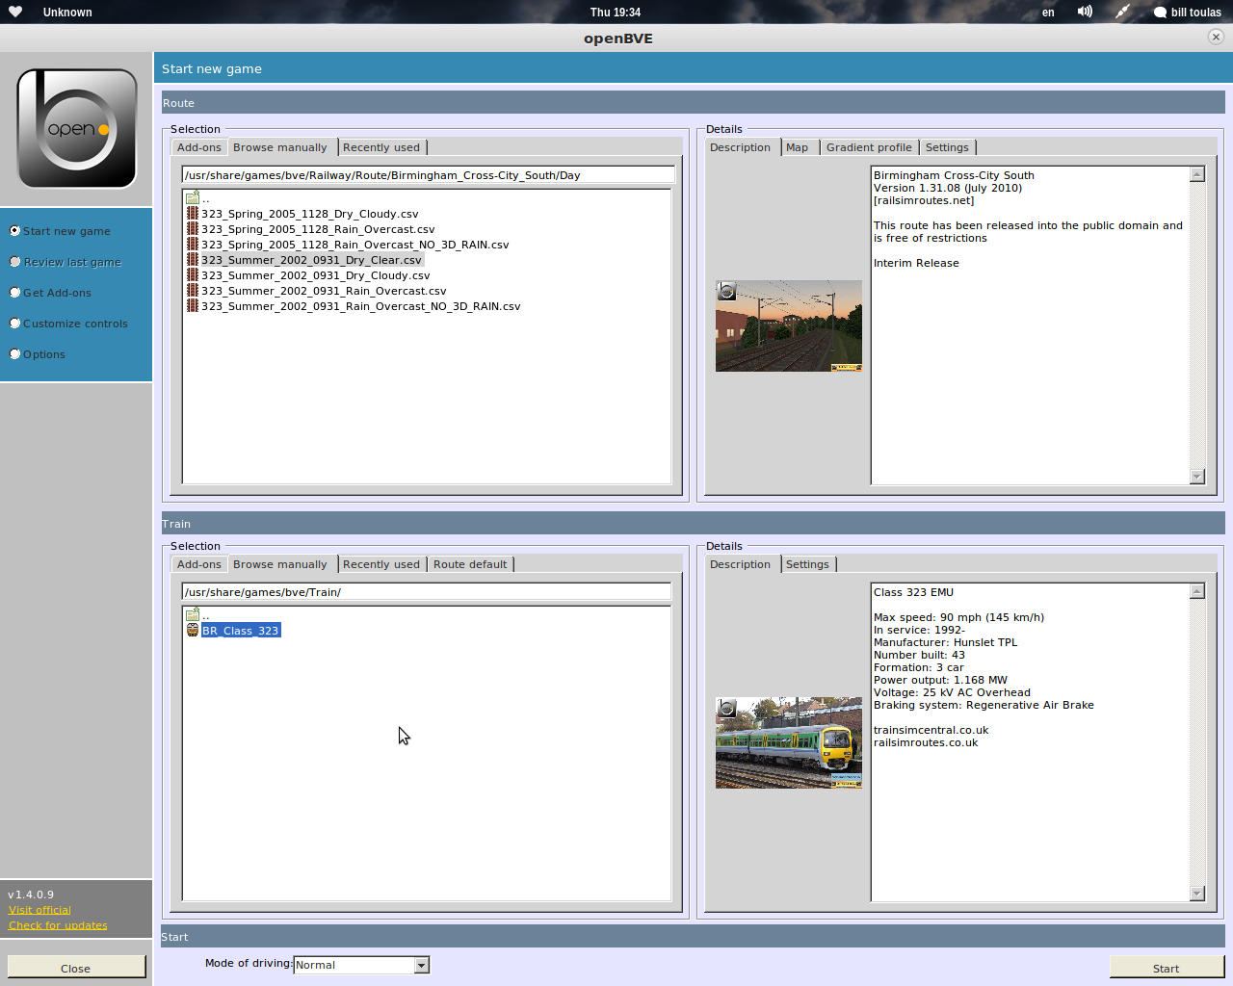The height and width of the screenshot is (986, 1233).
Task: Click the train folder path field
Action: click(x=426, y=592)
